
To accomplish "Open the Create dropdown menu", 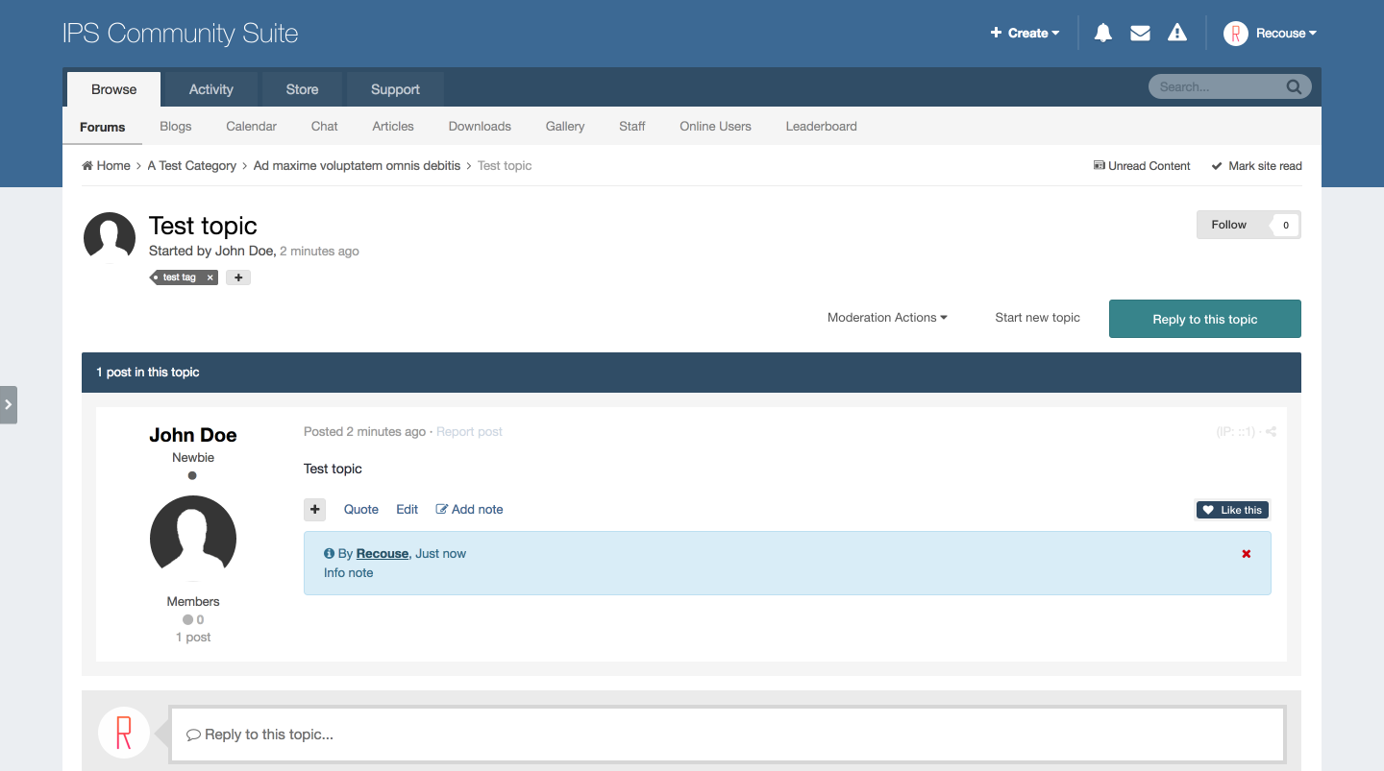I will coord(1026,34).
